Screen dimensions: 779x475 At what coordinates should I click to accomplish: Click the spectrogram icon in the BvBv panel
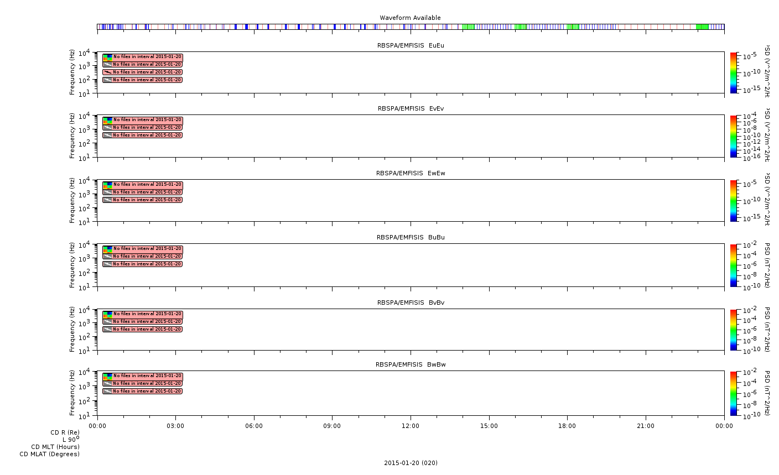point(107,314)
